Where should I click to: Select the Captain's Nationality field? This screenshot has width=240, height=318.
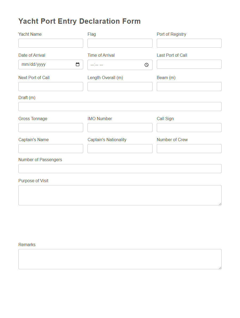click(120, 148)
